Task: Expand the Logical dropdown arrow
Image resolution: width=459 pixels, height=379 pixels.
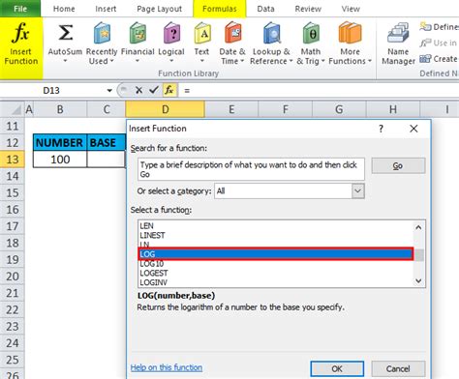Action: point(171,61)
